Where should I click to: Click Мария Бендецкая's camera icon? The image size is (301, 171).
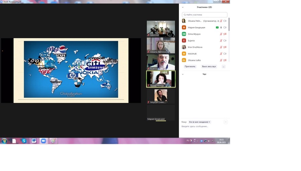tap(225, 27)
